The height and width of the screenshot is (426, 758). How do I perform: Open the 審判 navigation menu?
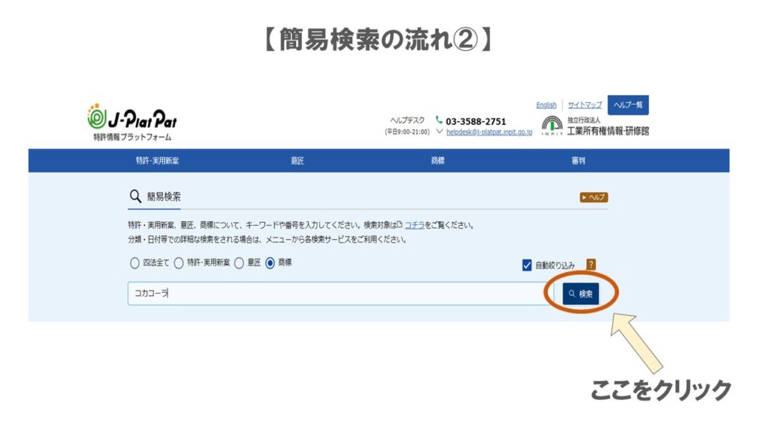click(578, 160)
